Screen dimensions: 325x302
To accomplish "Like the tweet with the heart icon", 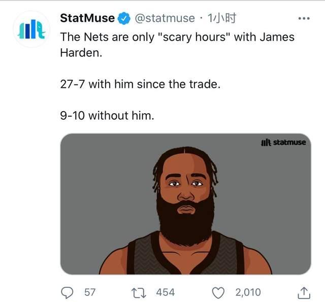I will tap(218, 293).
